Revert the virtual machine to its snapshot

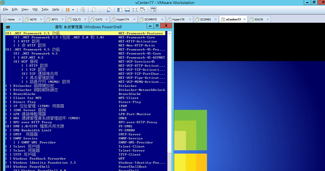click(x=101, y=10)
